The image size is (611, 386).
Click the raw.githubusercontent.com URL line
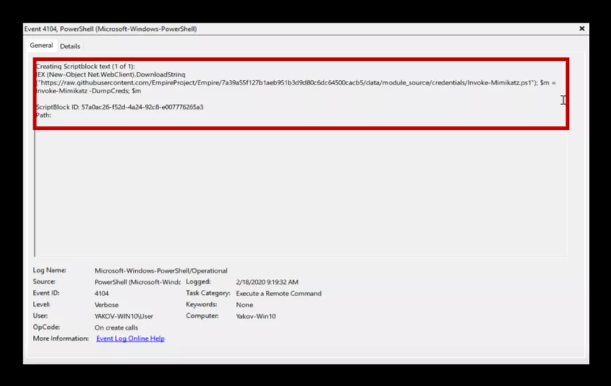tap(296, 83)
